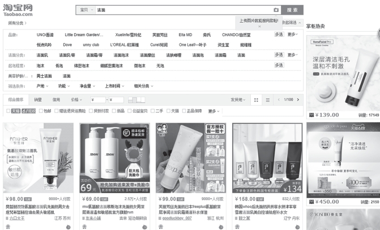Click 多选 in the foam level row
The width and height of the screenshot is (380, 230).
(279, 65)
